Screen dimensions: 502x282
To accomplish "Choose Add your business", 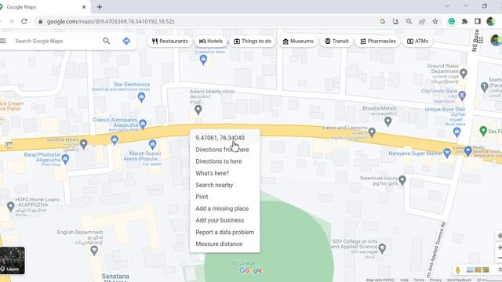I will tap(225, 220).
